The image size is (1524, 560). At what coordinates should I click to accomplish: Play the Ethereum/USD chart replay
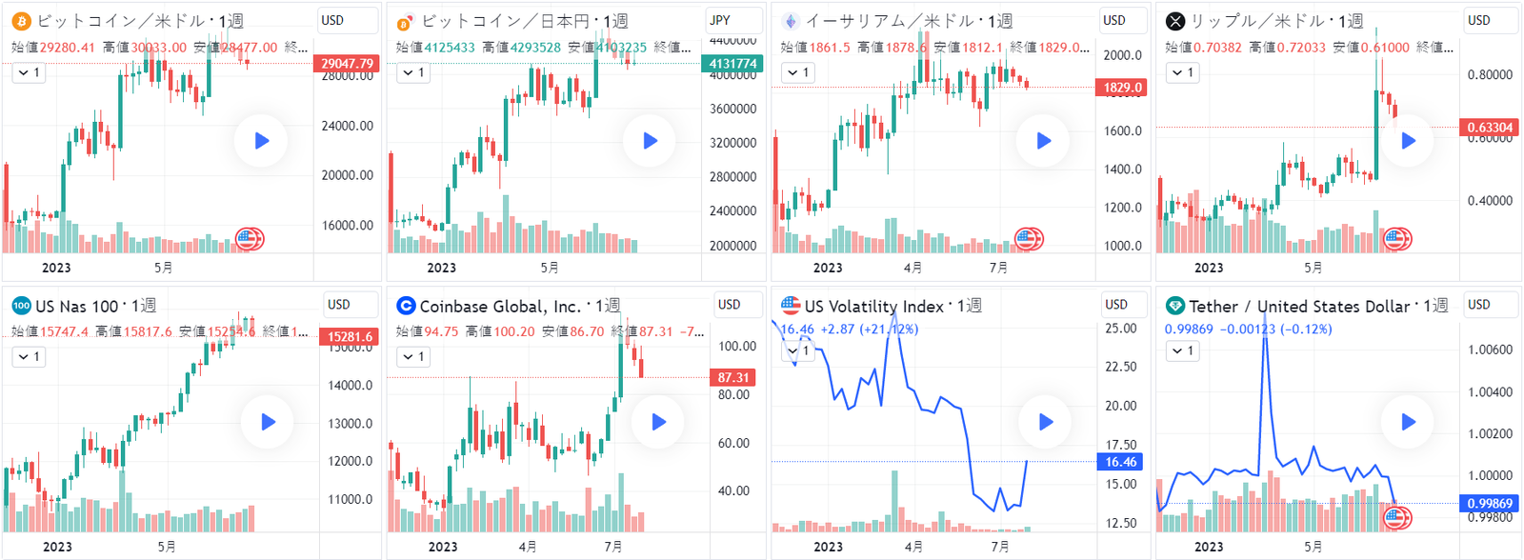[x=1043, y=141]
